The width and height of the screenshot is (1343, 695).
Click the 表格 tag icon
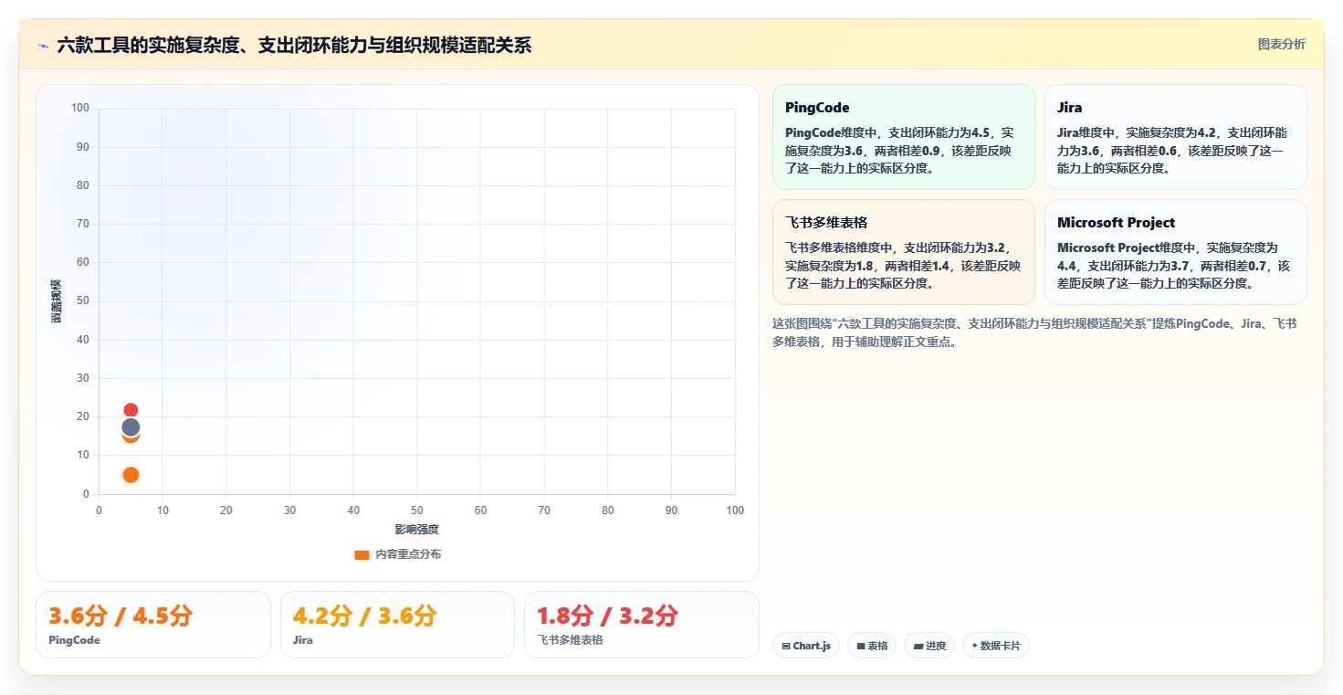[861, 646]
